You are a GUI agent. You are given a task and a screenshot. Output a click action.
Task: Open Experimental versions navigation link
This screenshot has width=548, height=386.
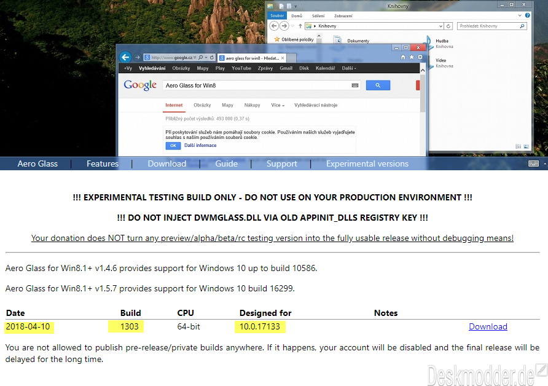(x=367, y=163)
